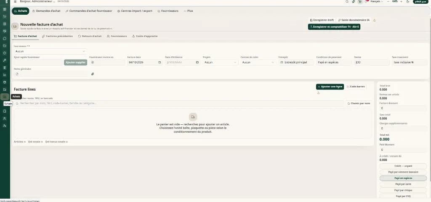Switch to Factures précédentes tab
431x202 pixels.
pyautogui.click(x=57, y=36)
